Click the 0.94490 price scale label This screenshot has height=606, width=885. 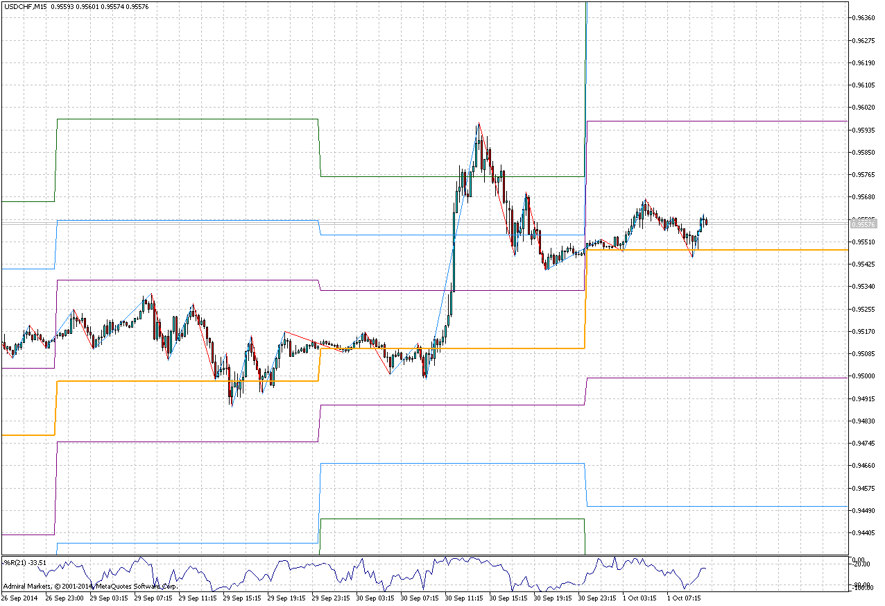(x=864, y=511)
